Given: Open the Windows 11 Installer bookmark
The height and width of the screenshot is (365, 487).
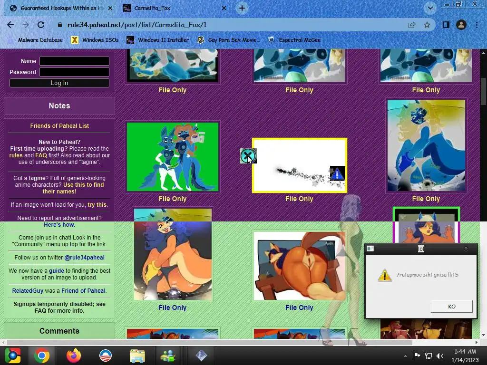Looking at the screenshot, I should [x=158, y=40].
